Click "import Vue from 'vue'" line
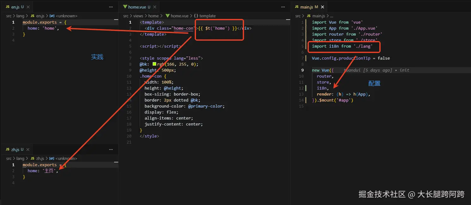Viewport: 471px width, 205px height. click(x=337, y=22)
